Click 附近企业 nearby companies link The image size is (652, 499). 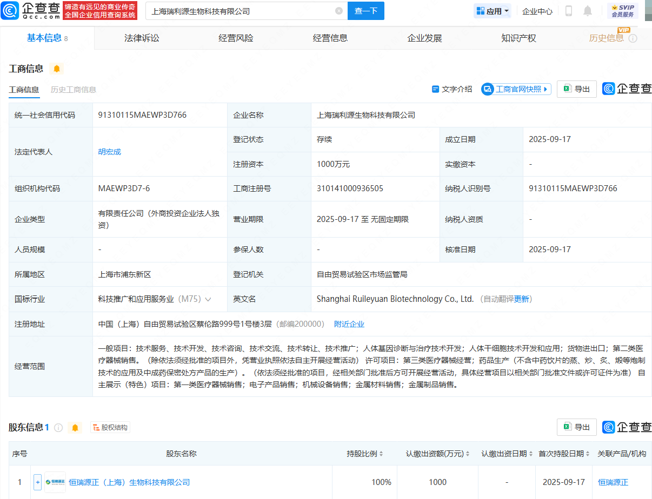[x=349, y=324]
